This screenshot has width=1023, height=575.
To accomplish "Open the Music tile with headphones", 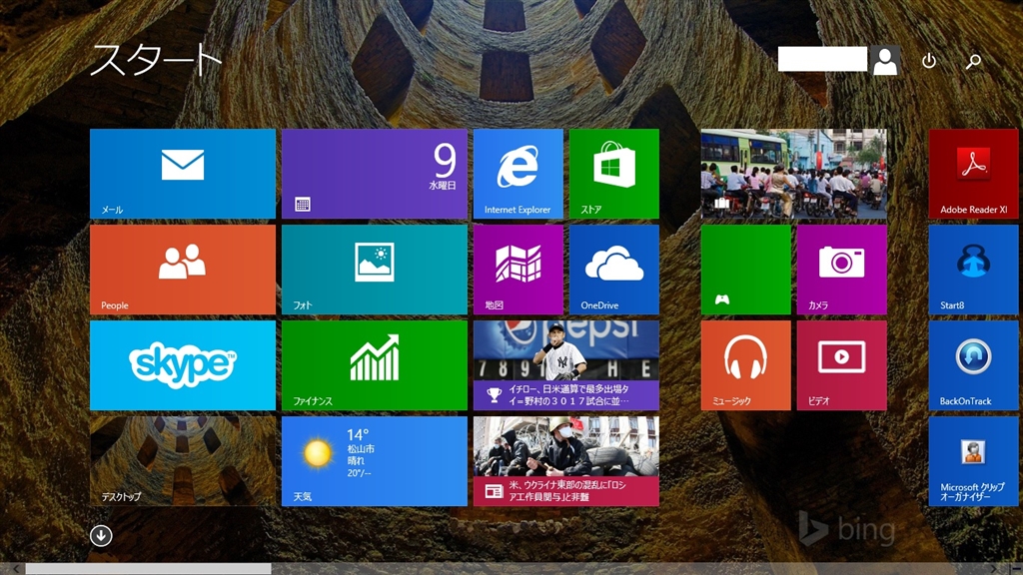I will click(x=745, y=365).
